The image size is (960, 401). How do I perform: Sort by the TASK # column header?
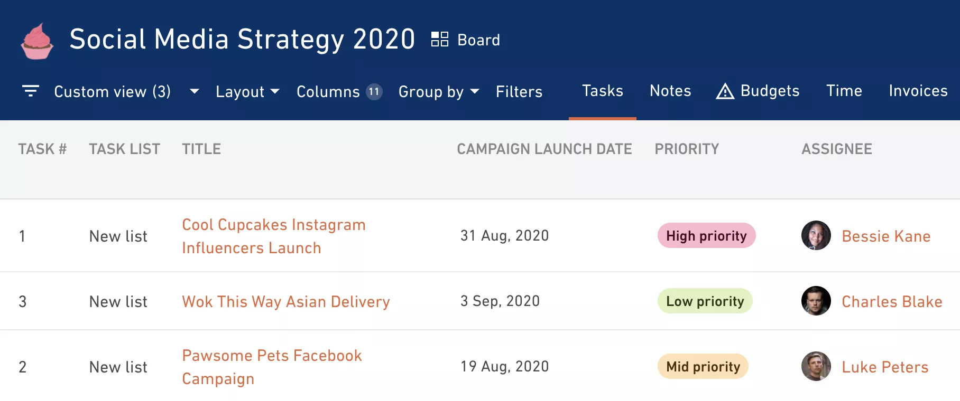pos(42,149)
